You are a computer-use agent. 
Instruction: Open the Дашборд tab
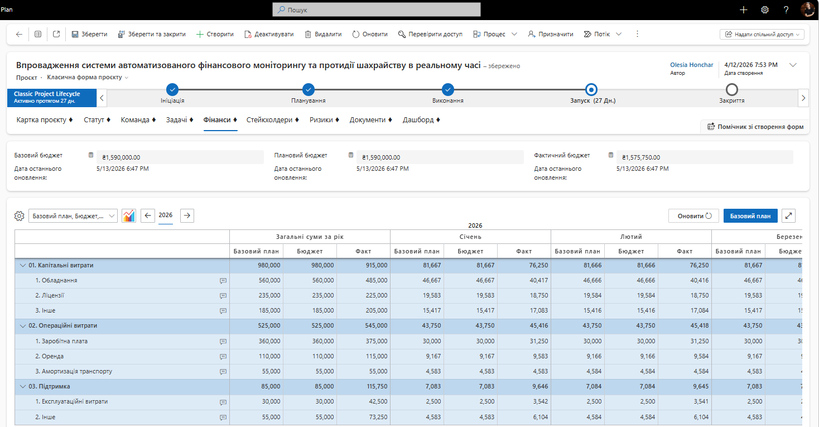point(421,120)
